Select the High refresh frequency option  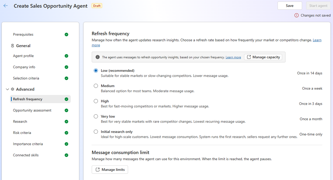[x=96, y=101]
